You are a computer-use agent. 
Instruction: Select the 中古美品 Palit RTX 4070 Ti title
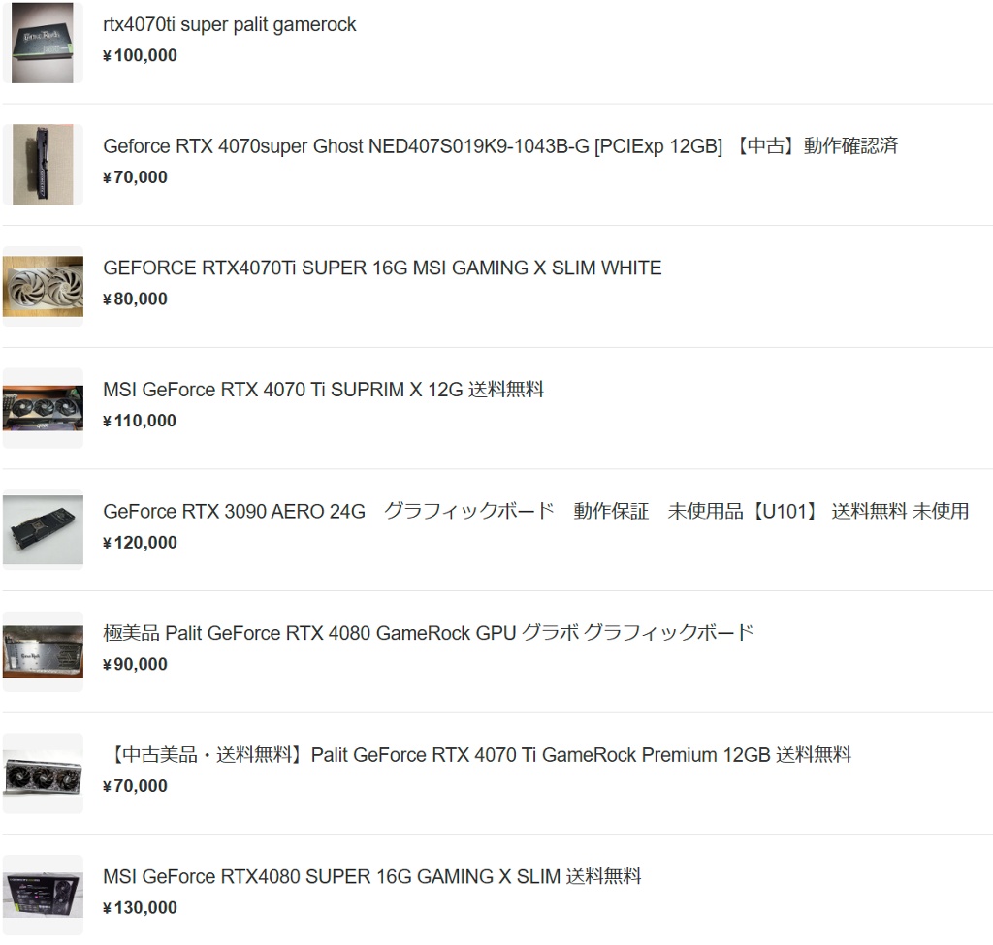click(478, 754)
